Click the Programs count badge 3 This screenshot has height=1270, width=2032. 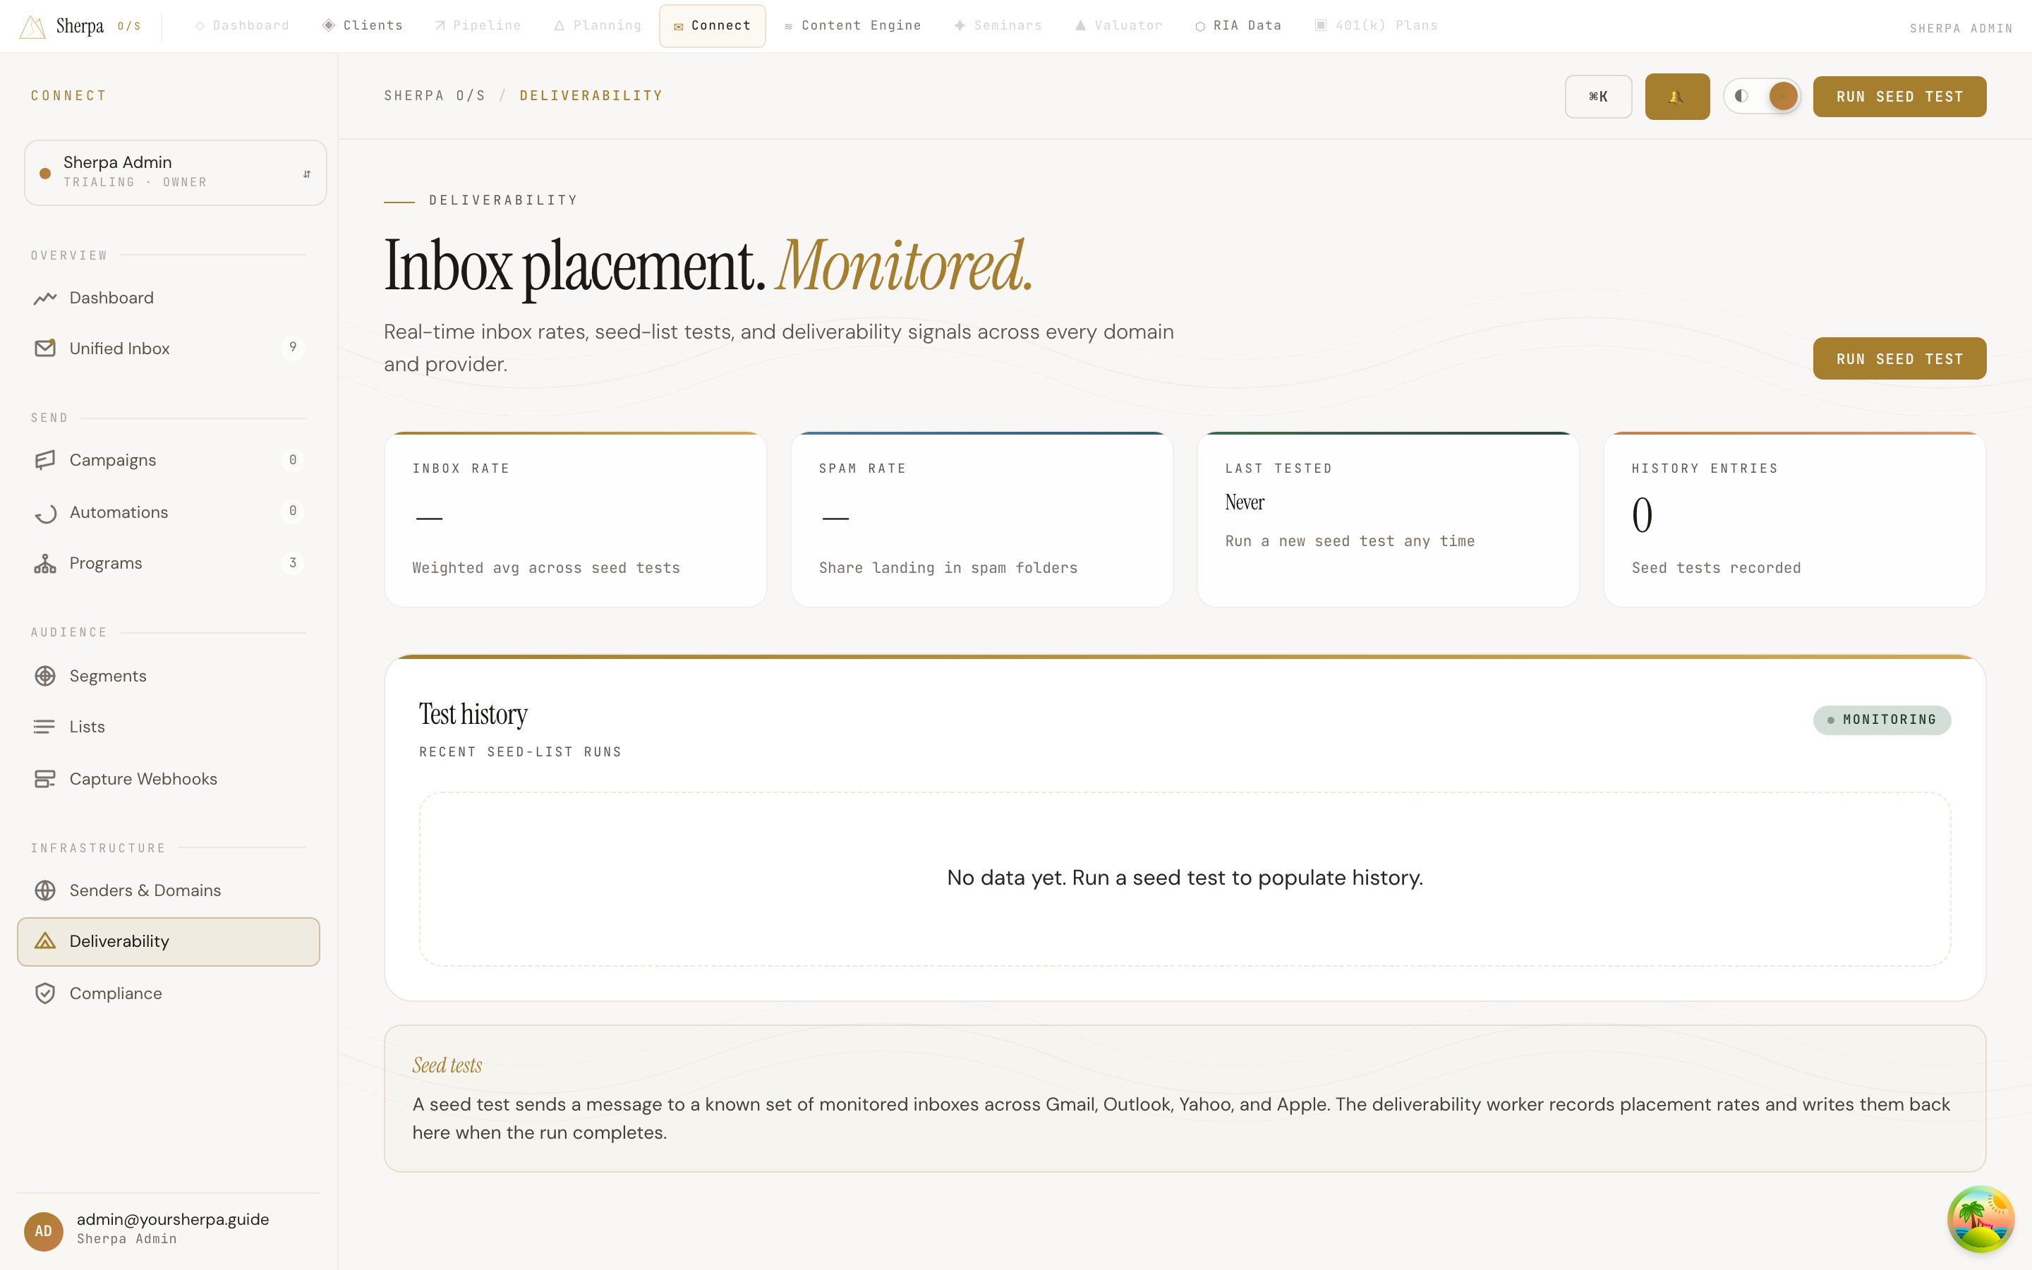pos(292,563)
